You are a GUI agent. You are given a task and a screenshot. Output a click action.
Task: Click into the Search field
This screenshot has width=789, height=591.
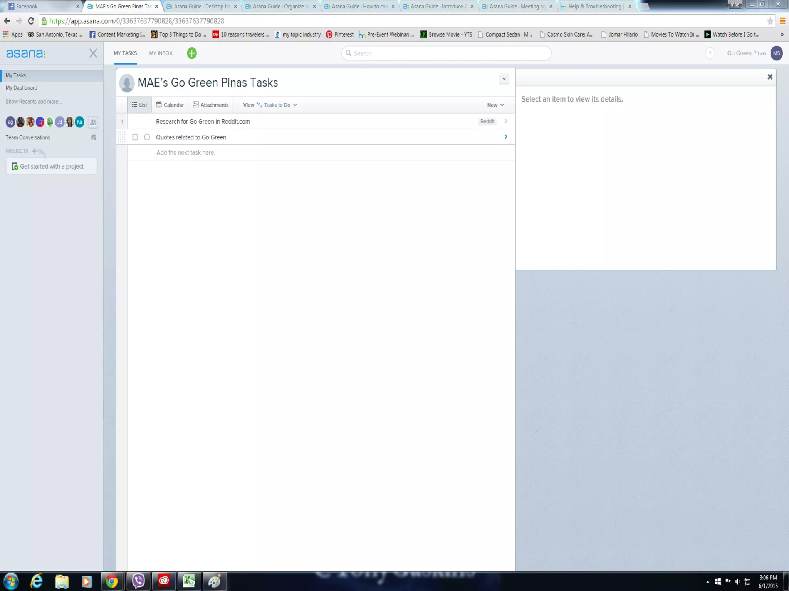447,53
